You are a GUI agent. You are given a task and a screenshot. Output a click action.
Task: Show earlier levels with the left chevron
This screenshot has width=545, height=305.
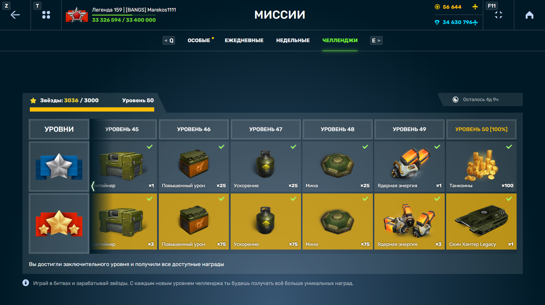click(93, 186)
